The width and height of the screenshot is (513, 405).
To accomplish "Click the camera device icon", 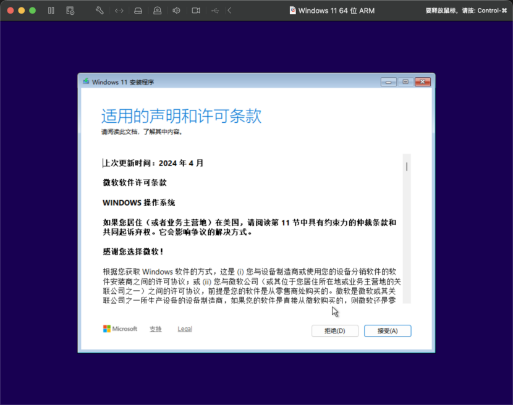I will click(x=196, y=10).
